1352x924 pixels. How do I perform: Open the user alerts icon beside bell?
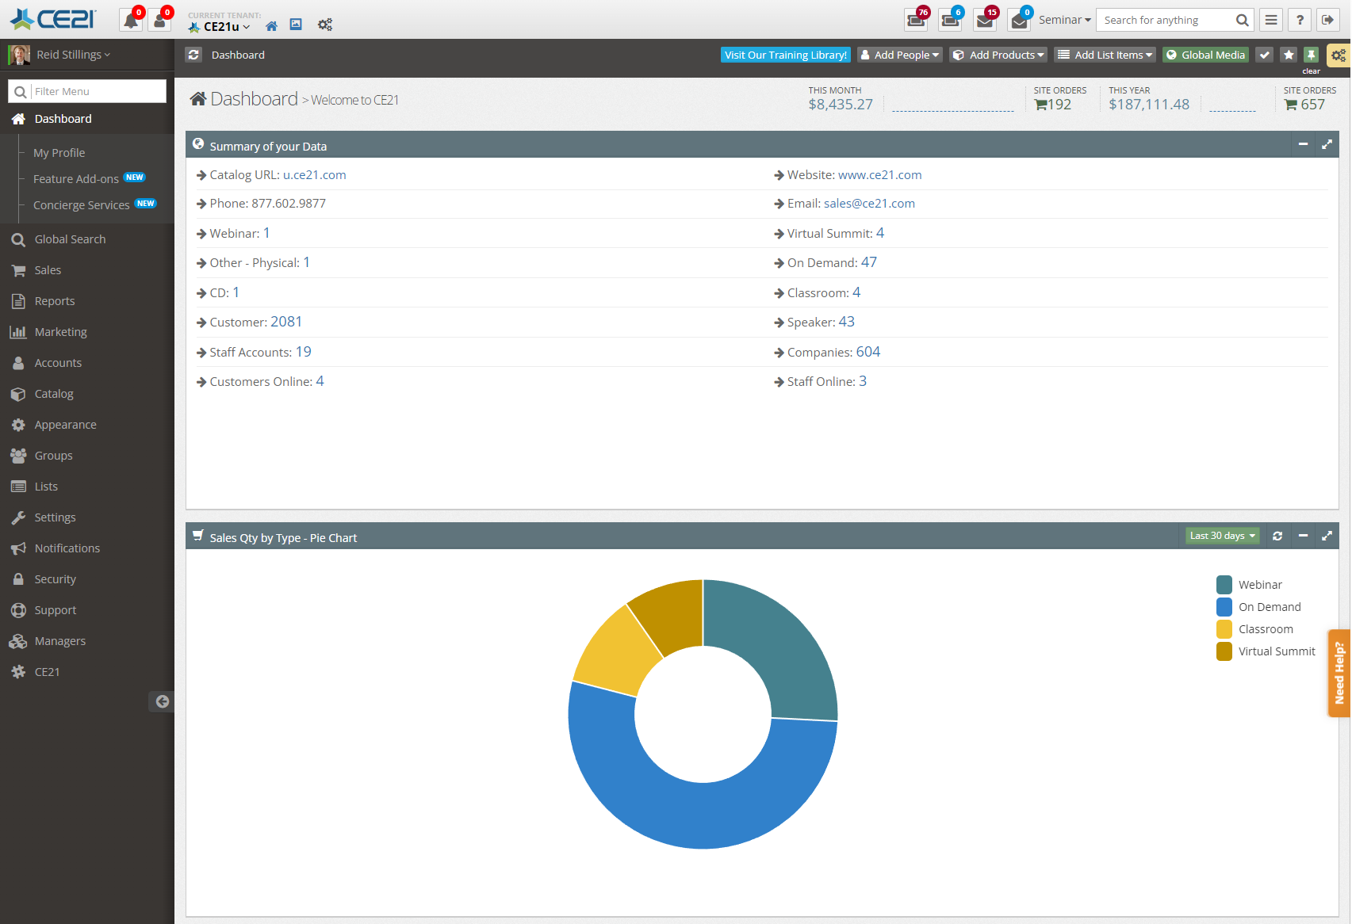point(159,21)
